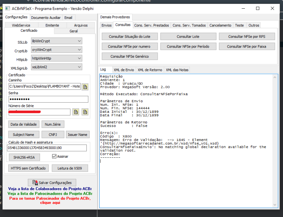Select the Certificado tab
The height and width of the screenshot is (217, 283).
coord(29,31)
